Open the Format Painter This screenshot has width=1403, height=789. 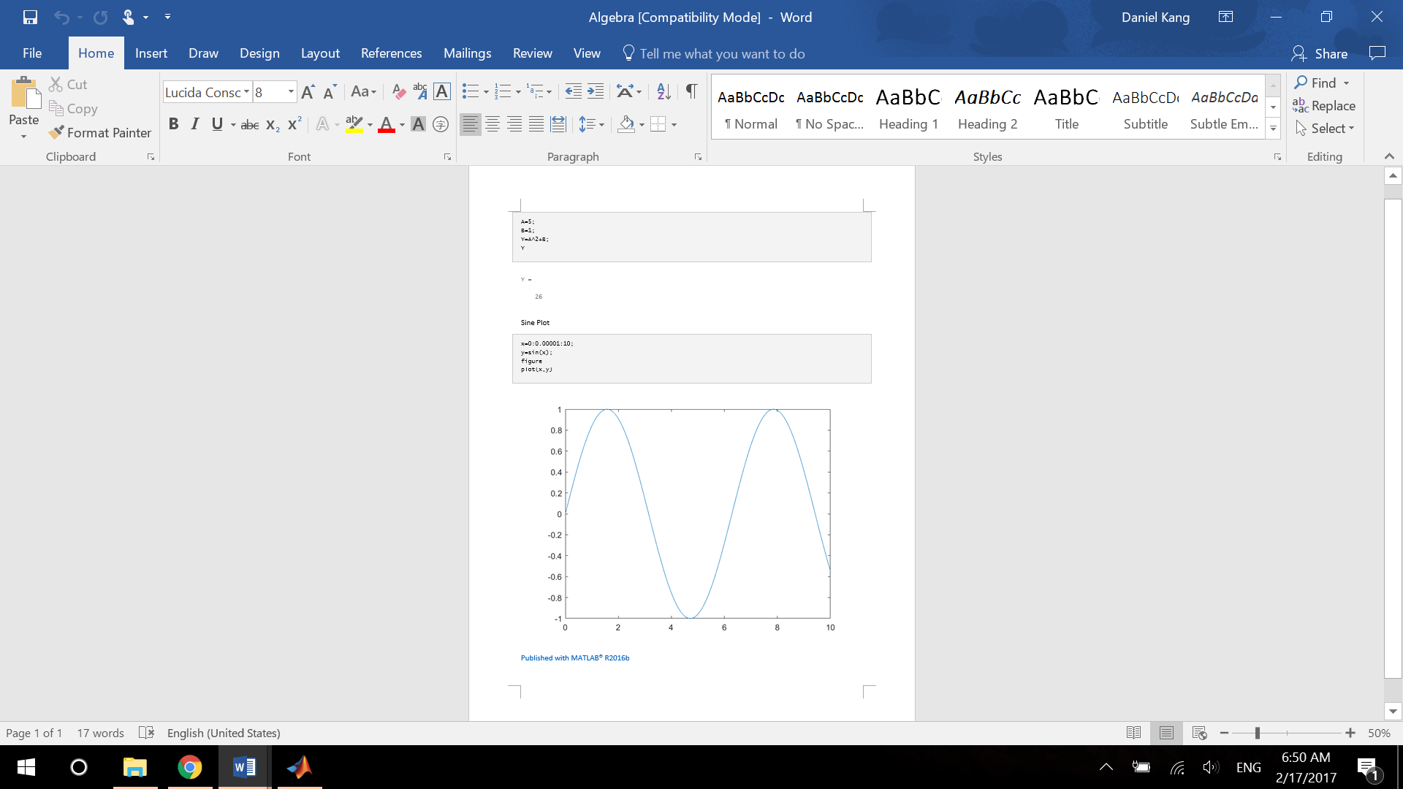(x=100, y=133)
